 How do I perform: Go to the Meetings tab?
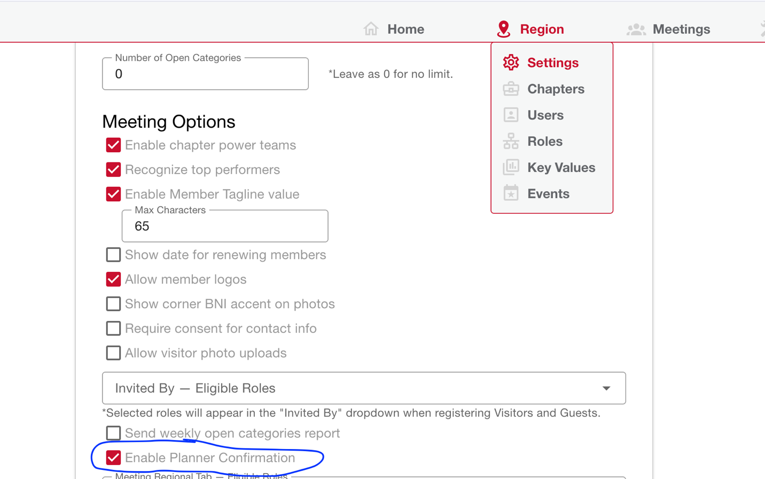pos(668,29)
